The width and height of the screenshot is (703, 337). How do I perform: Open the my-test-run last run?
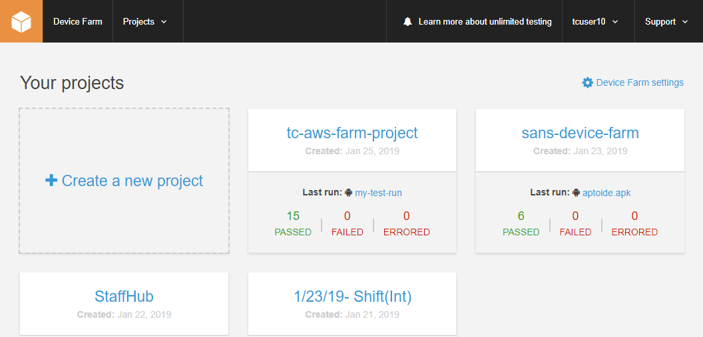click(x=378, y=193)
